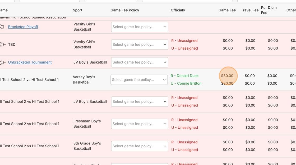This screenshot has width=296, height=165.
Task: Open game fee policy dropdown for Freshman Boy's Basketball
Action: coord(140,124)
